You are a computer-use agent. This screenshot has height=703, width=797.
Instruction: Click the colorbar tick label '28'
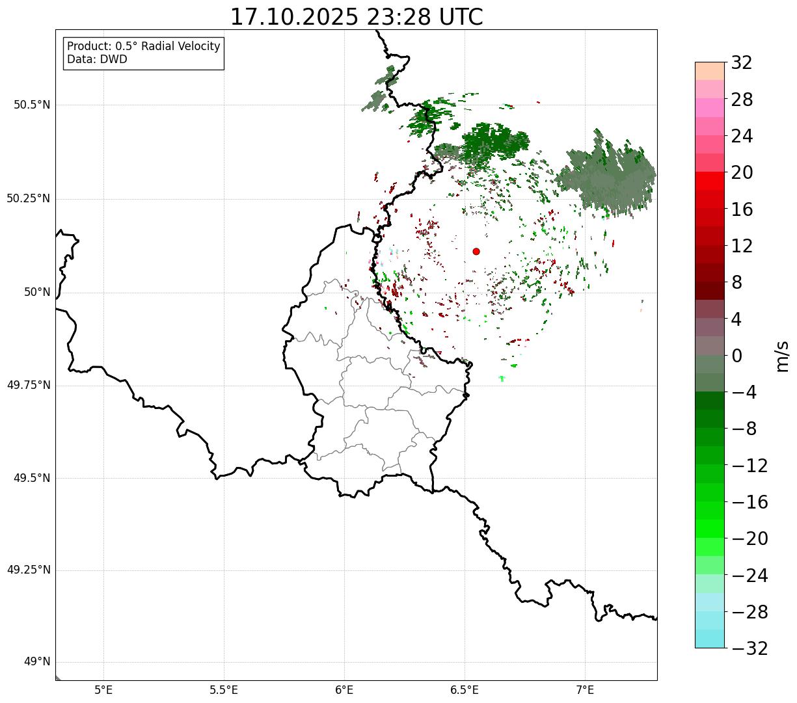click(x=742, y=99)
